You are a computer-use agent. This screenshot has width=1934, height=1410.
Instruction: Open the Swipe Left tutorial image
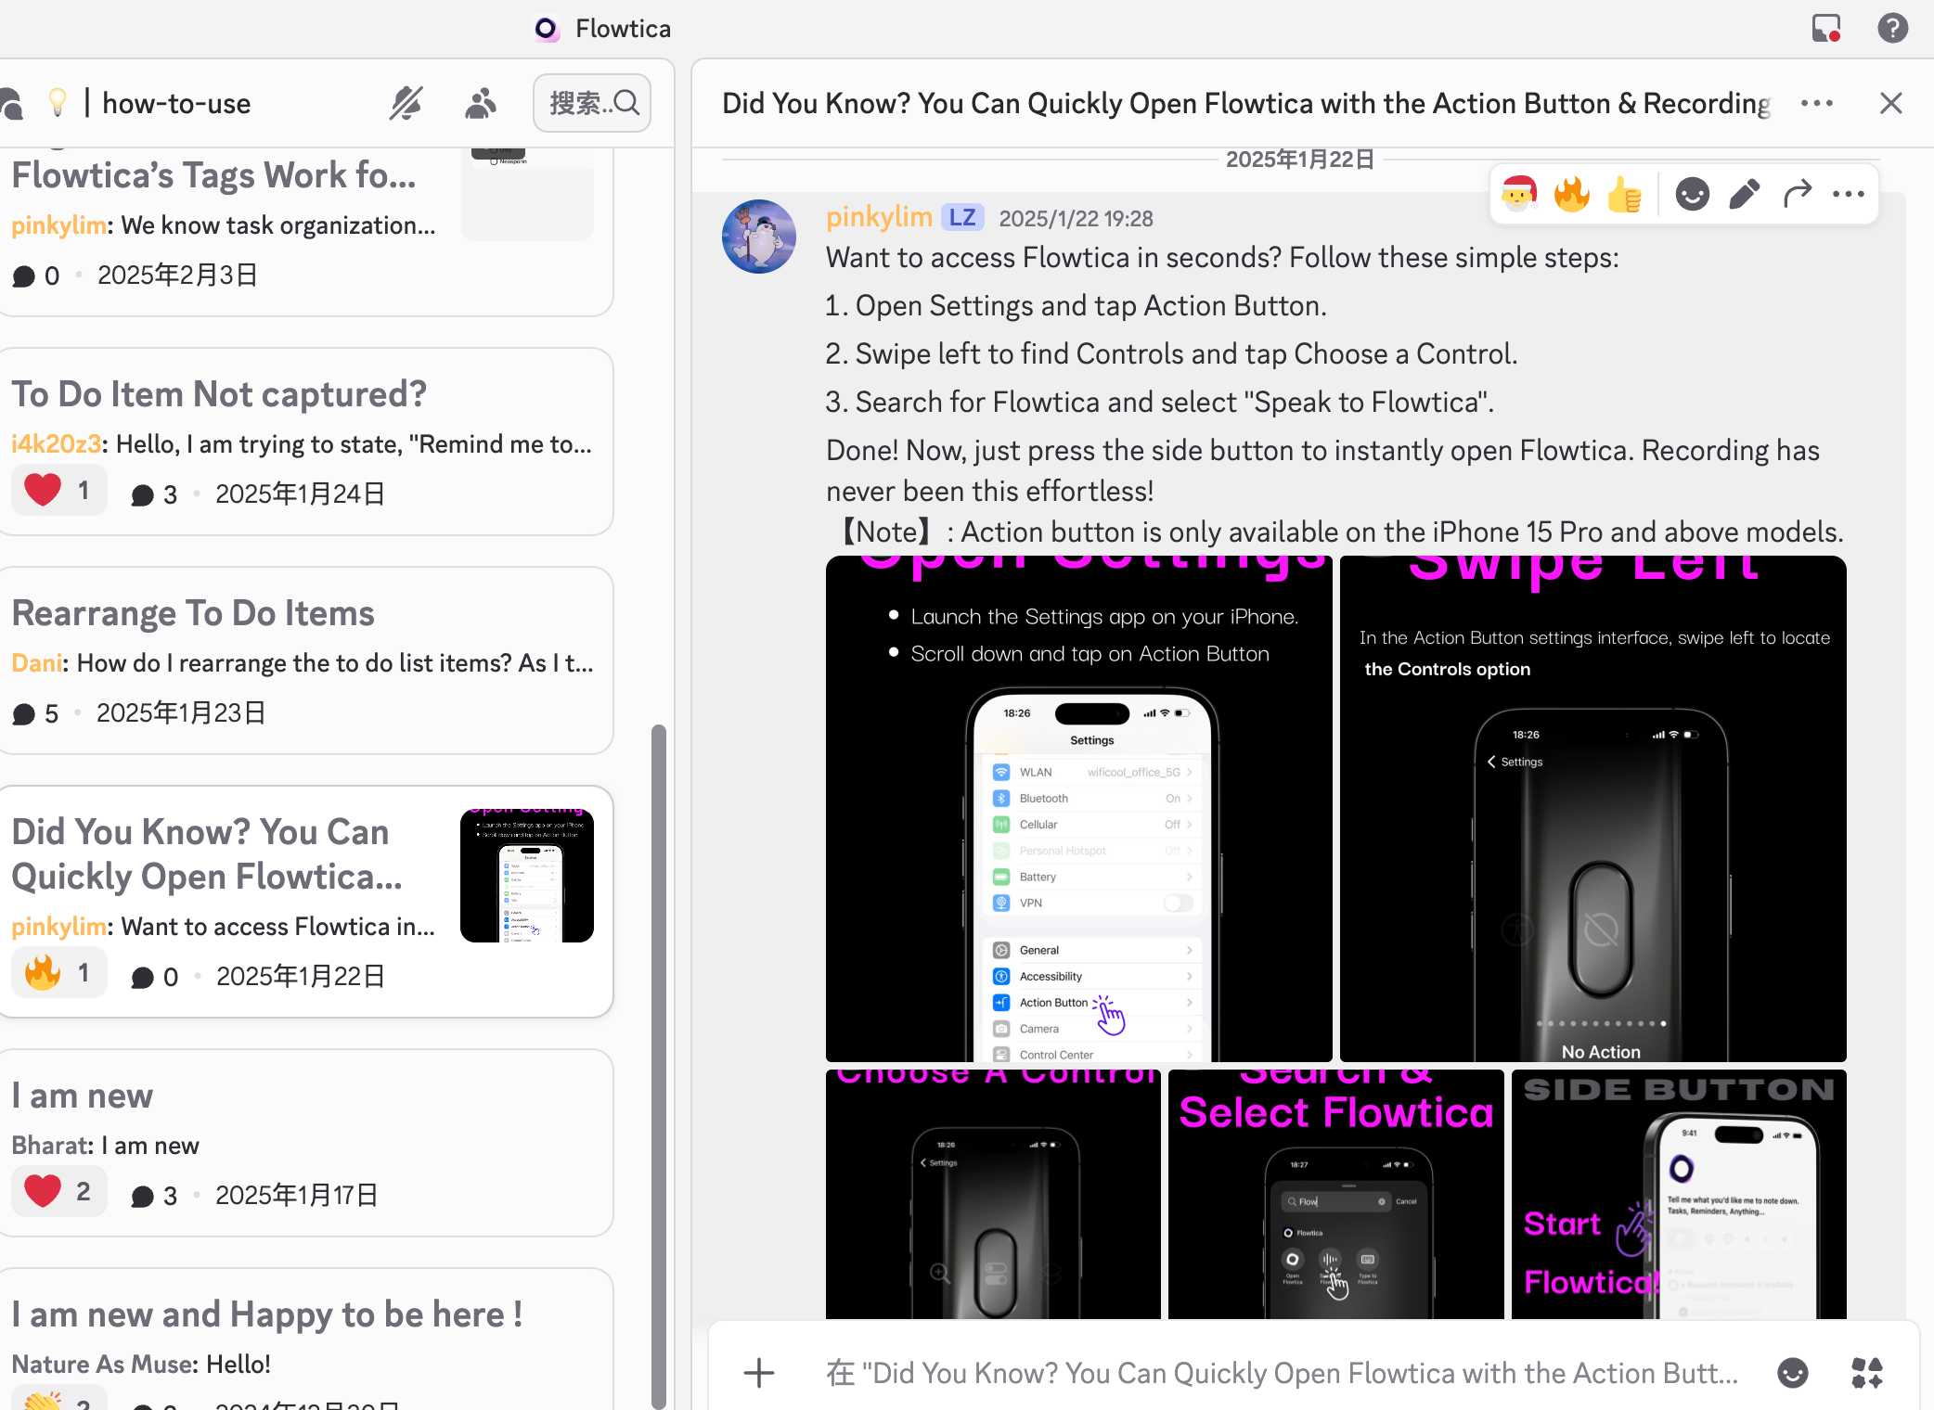pyautogui.click(x=1593, y=809)
